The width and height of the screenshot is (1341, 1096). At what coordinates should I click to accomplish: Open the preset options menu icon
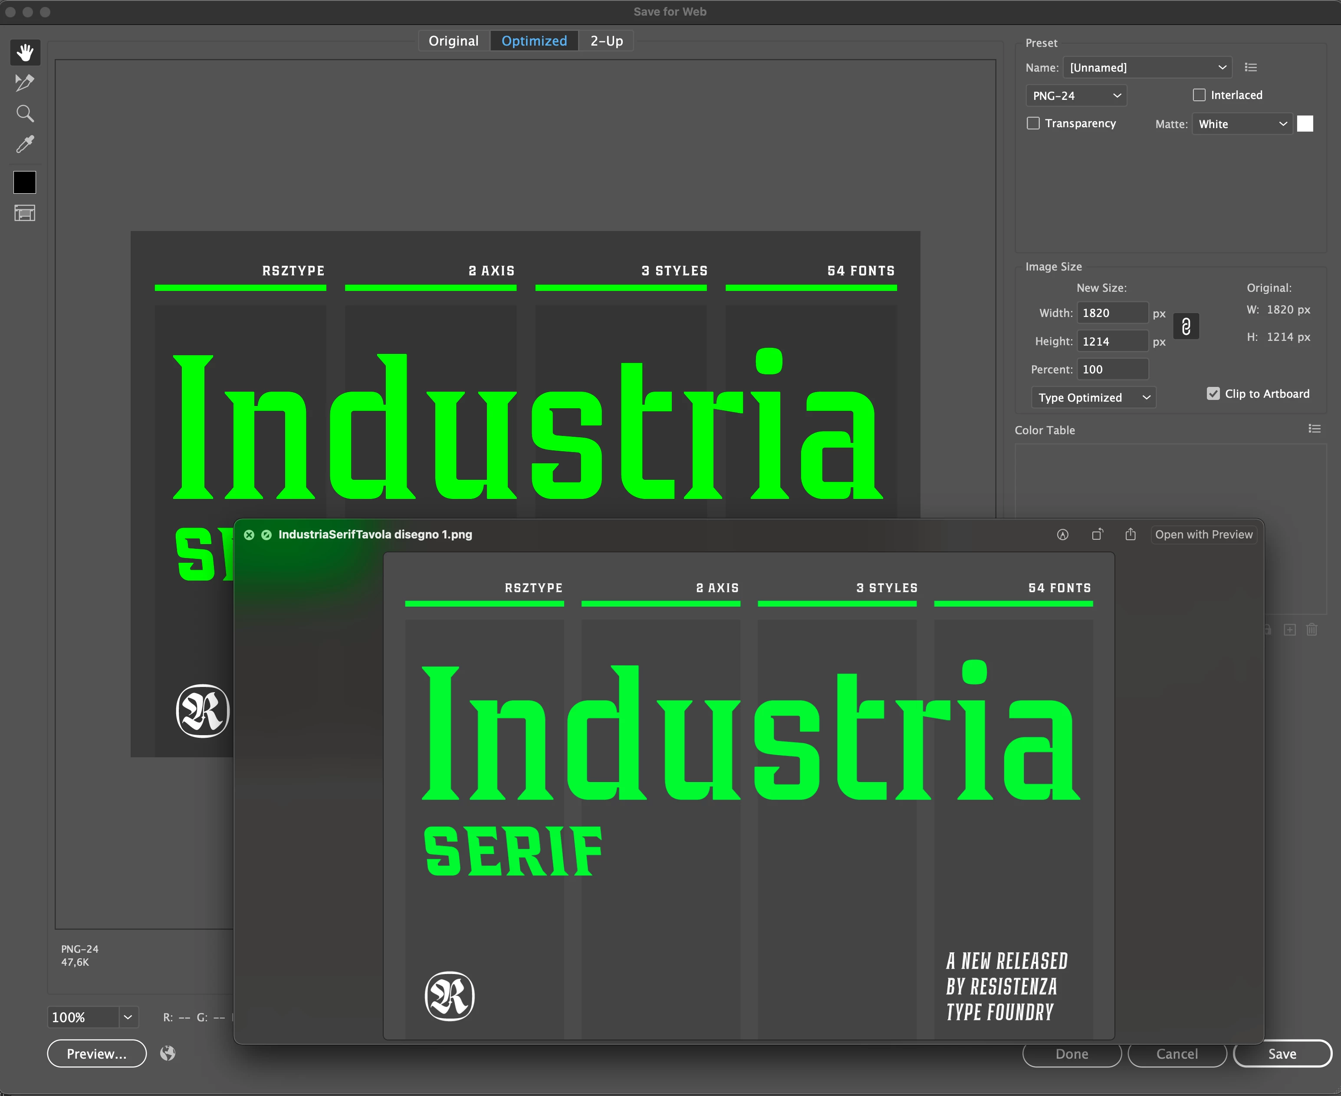tap(1251, 68)
